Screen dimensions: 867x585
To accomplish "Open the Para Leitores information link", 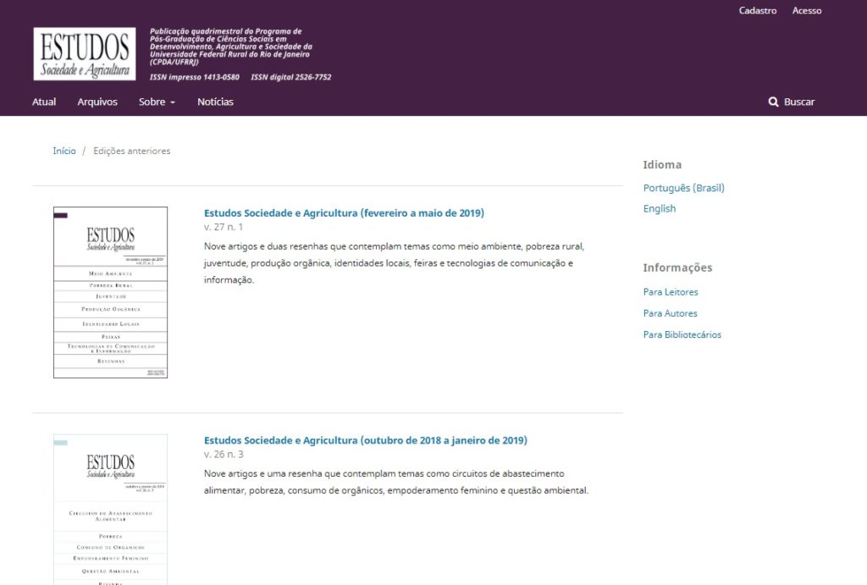I will 671,292.
